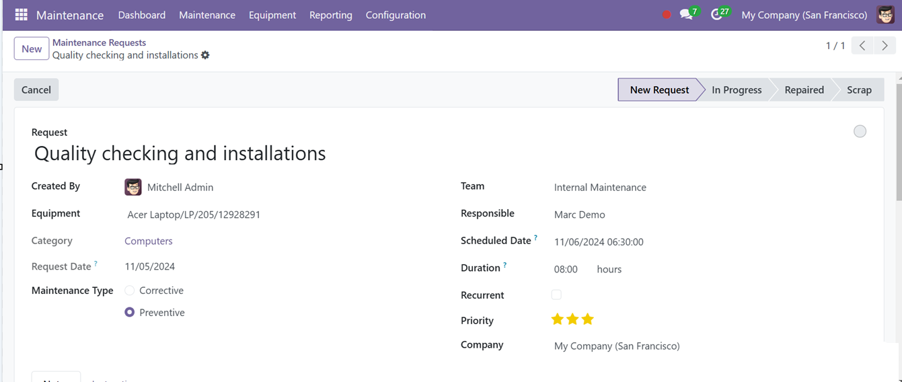
Task: Open the Configuration menu
Action: (x=396, y=15)
